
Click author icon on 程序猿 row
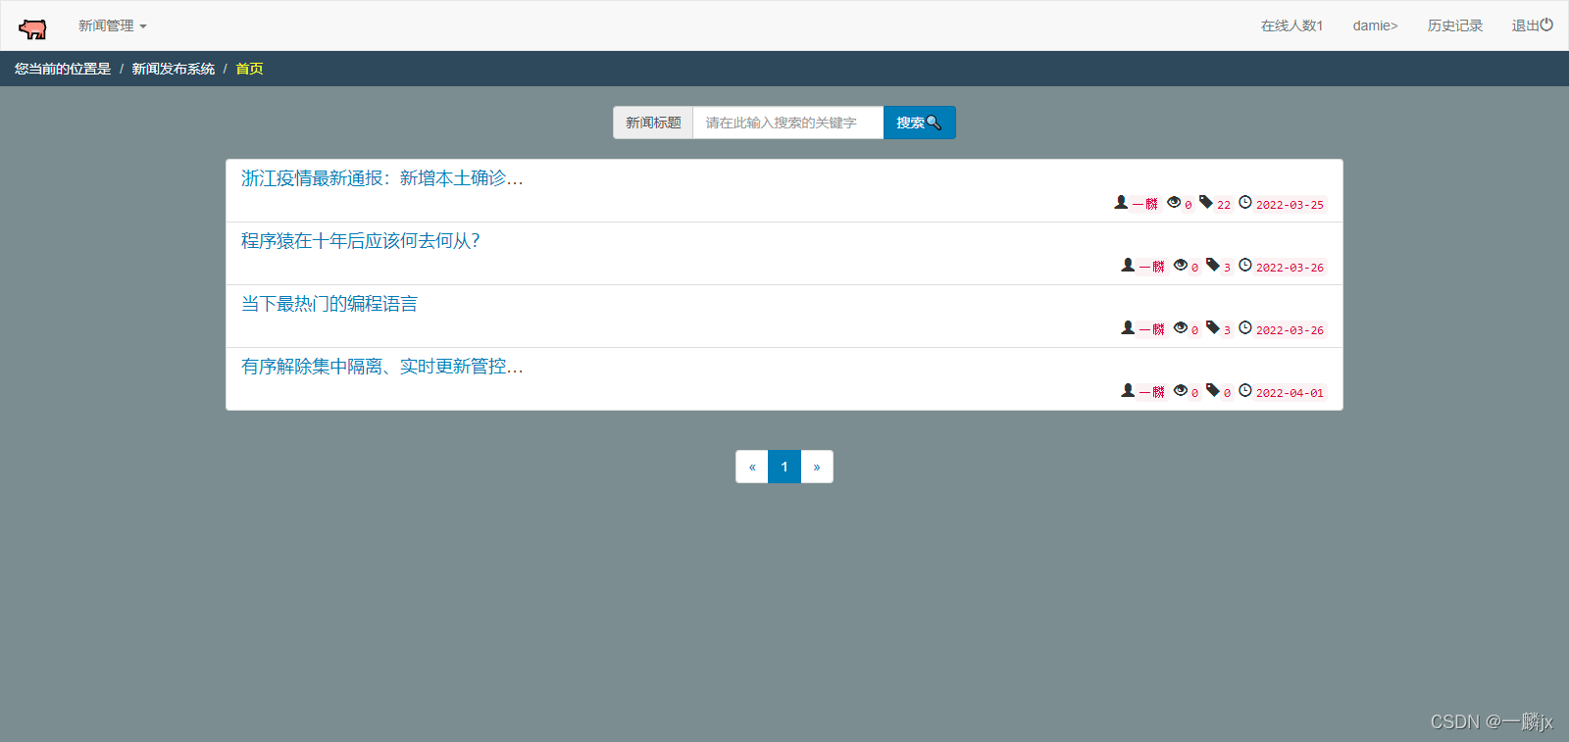[x=1128, y=265]
